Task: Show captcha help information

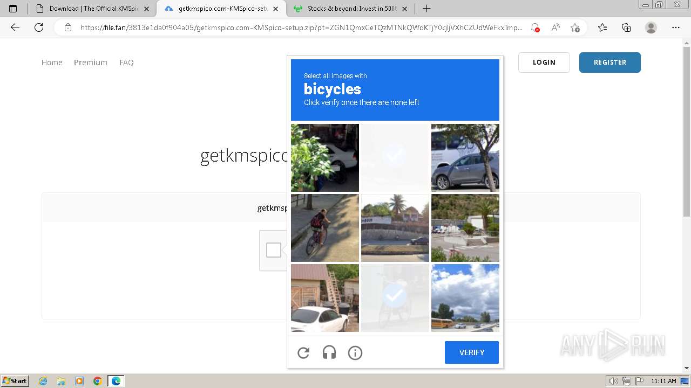Action: point(355,352)
